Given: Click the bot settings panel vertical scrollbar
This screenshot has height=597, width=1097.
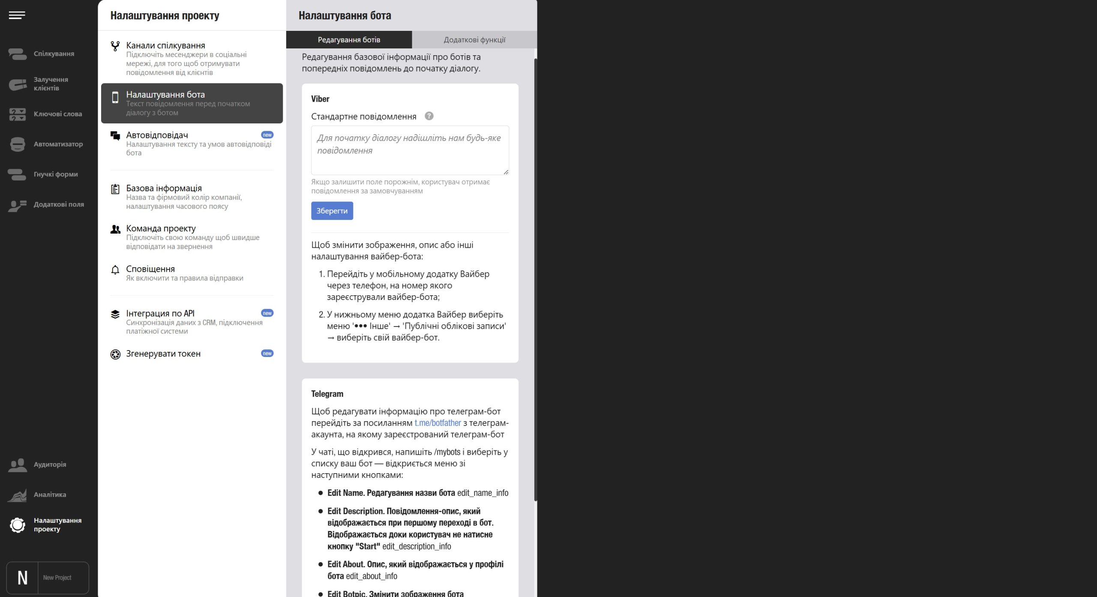Looking at the screenshot, I should (535, 279).
